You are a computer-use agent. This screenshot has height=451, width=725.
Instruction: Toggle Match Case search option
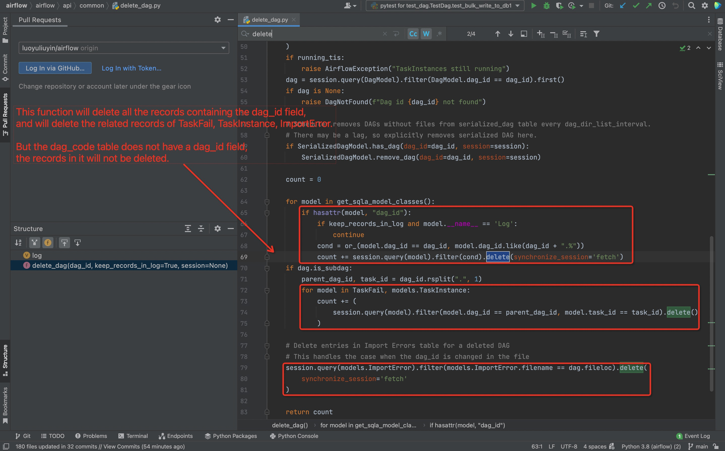[x=413, y=34]
